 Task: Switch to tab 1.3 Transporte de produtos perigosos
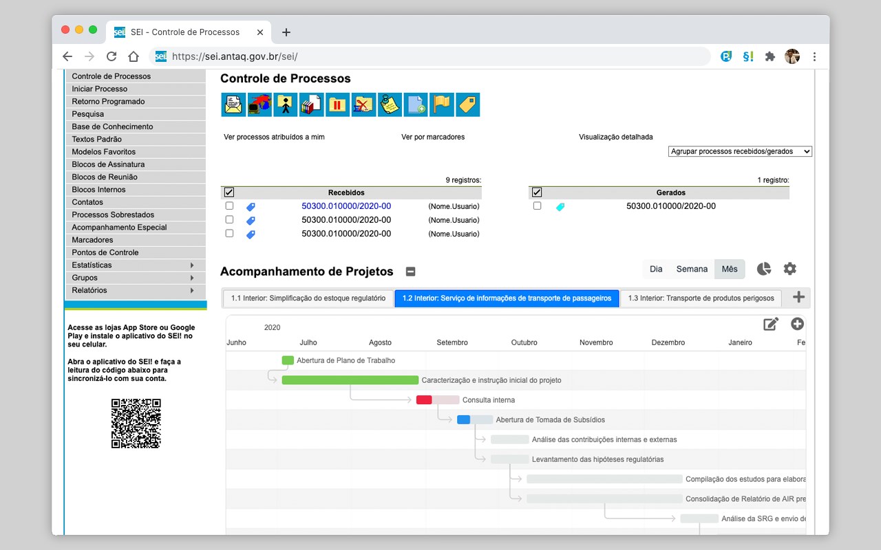pos(701,298)
